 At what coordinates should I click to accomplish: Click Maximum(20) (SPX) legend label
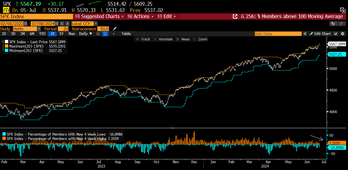point(26,46)
